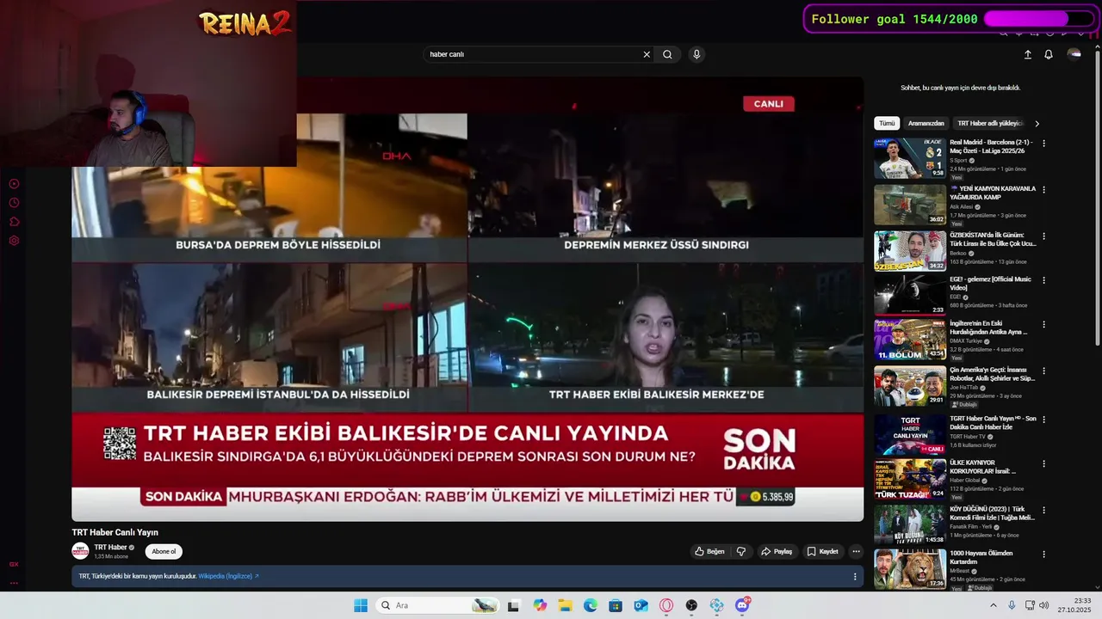Select the Aramanızdan filter chip
1102x619 pixels.
926,123
